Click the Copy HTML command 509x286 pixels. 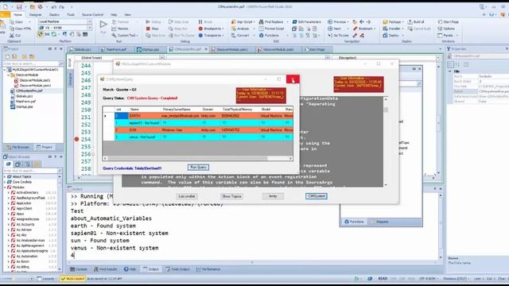pos(20,29)
